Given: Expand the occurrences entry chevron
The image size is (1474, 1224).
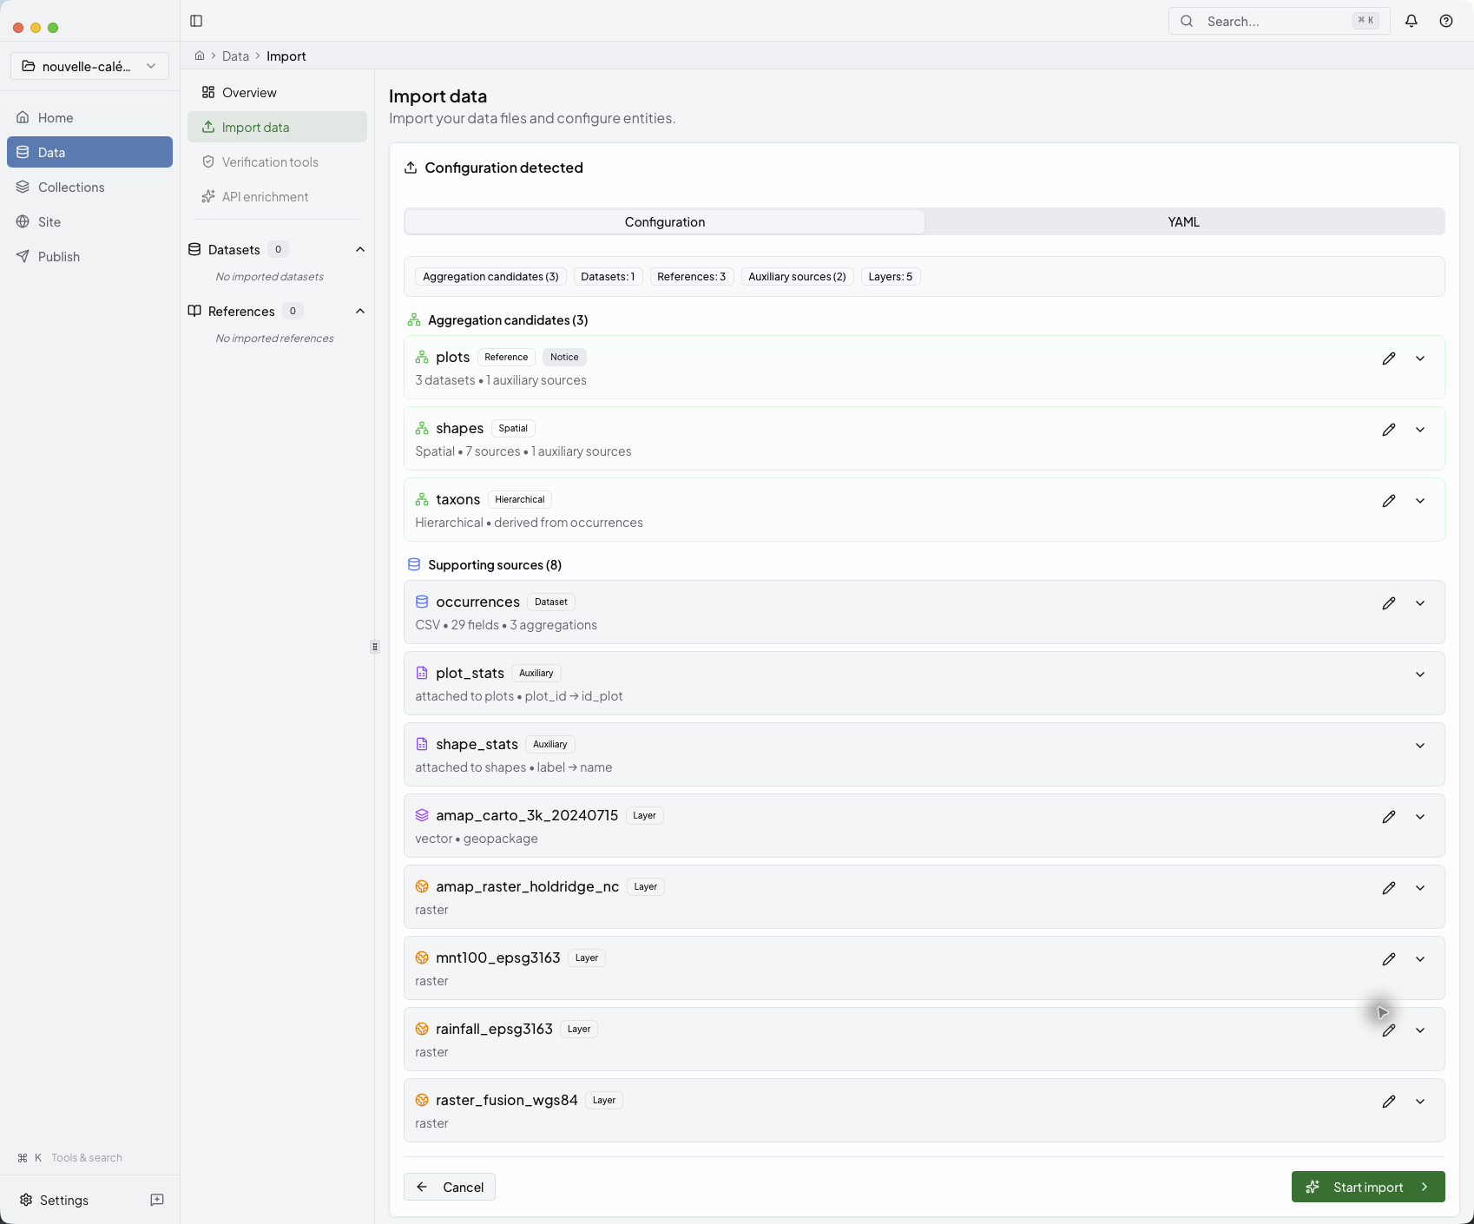Looking at the screenshot, I should (x=1420, y=603).
